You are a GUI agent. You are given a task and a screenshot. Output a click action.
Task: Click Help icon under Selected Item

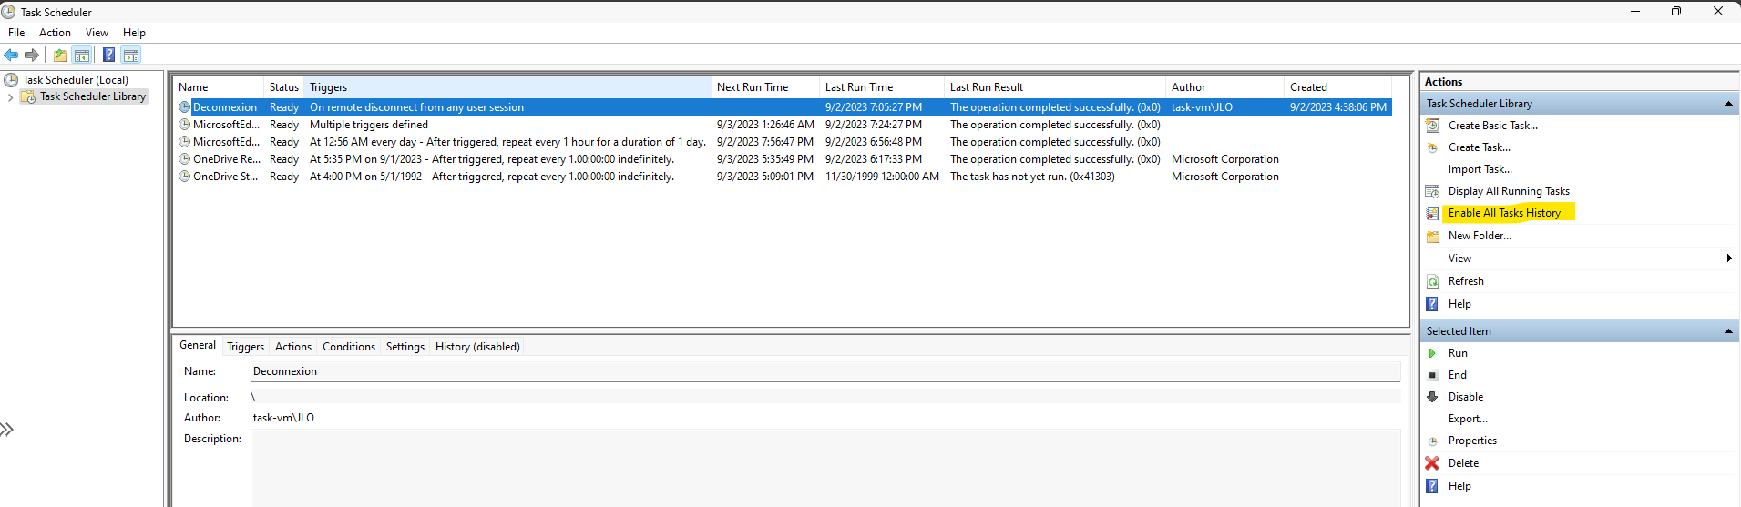[1432, 486]
